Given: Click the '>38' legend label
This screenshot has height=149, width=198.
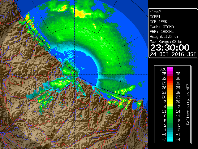Looking at the screenshot, I should click(x=163, y=69).
